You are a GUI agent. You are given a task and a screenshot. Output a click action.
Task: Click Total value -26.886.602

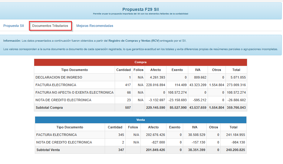237,100
